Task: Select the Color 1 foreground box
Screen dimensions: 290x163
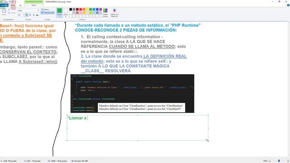Action: point(59,13)
